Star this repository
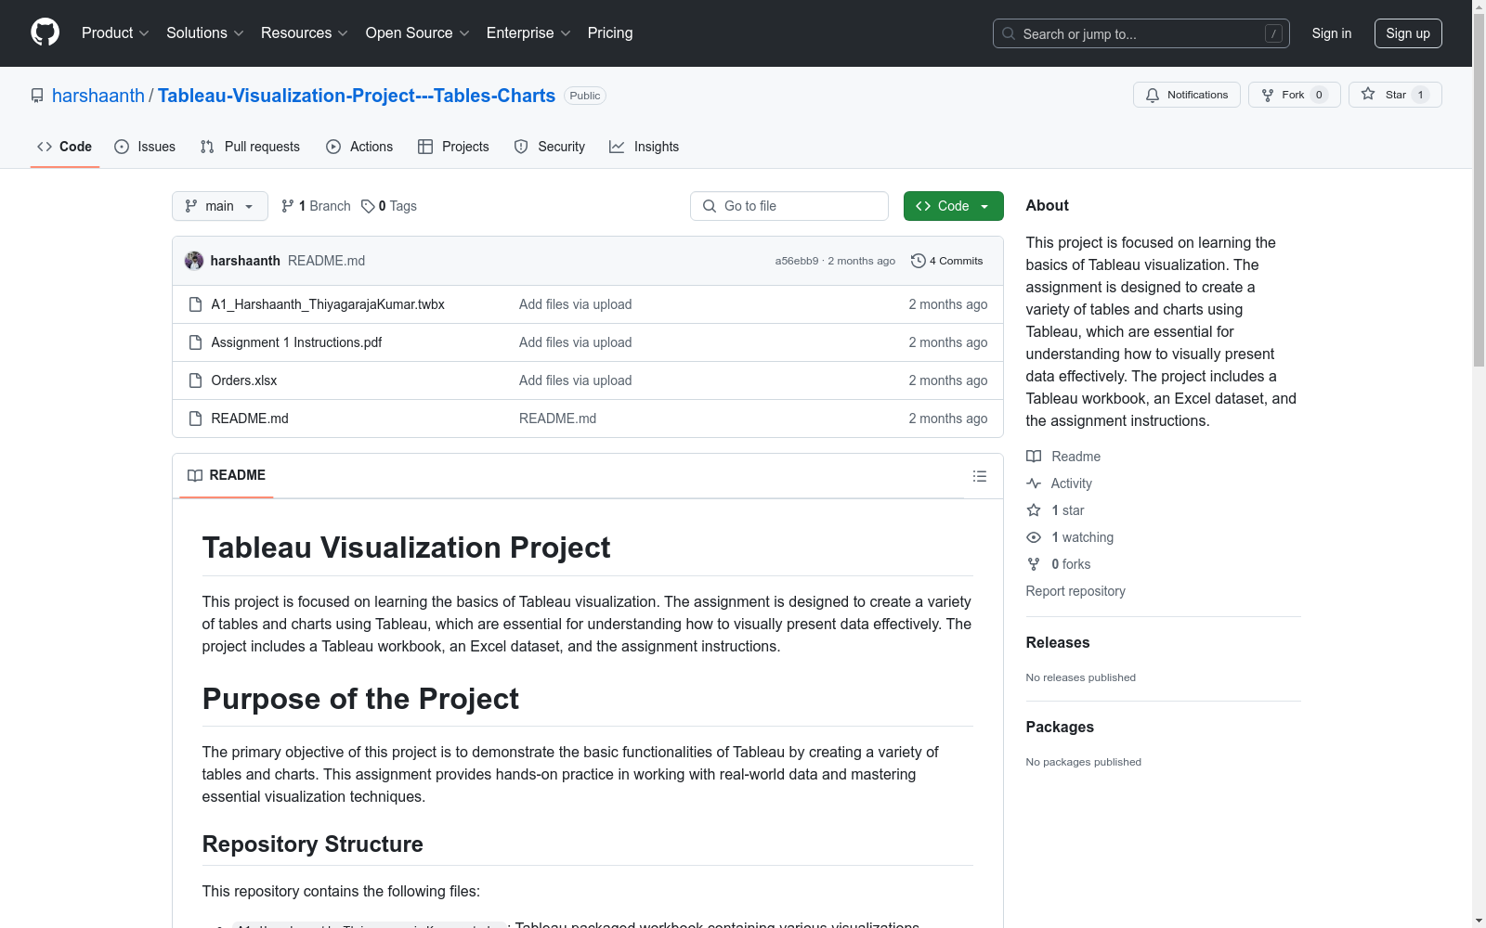The image size is (1486, 928). pyautogui.click(x=1394, y=95)
